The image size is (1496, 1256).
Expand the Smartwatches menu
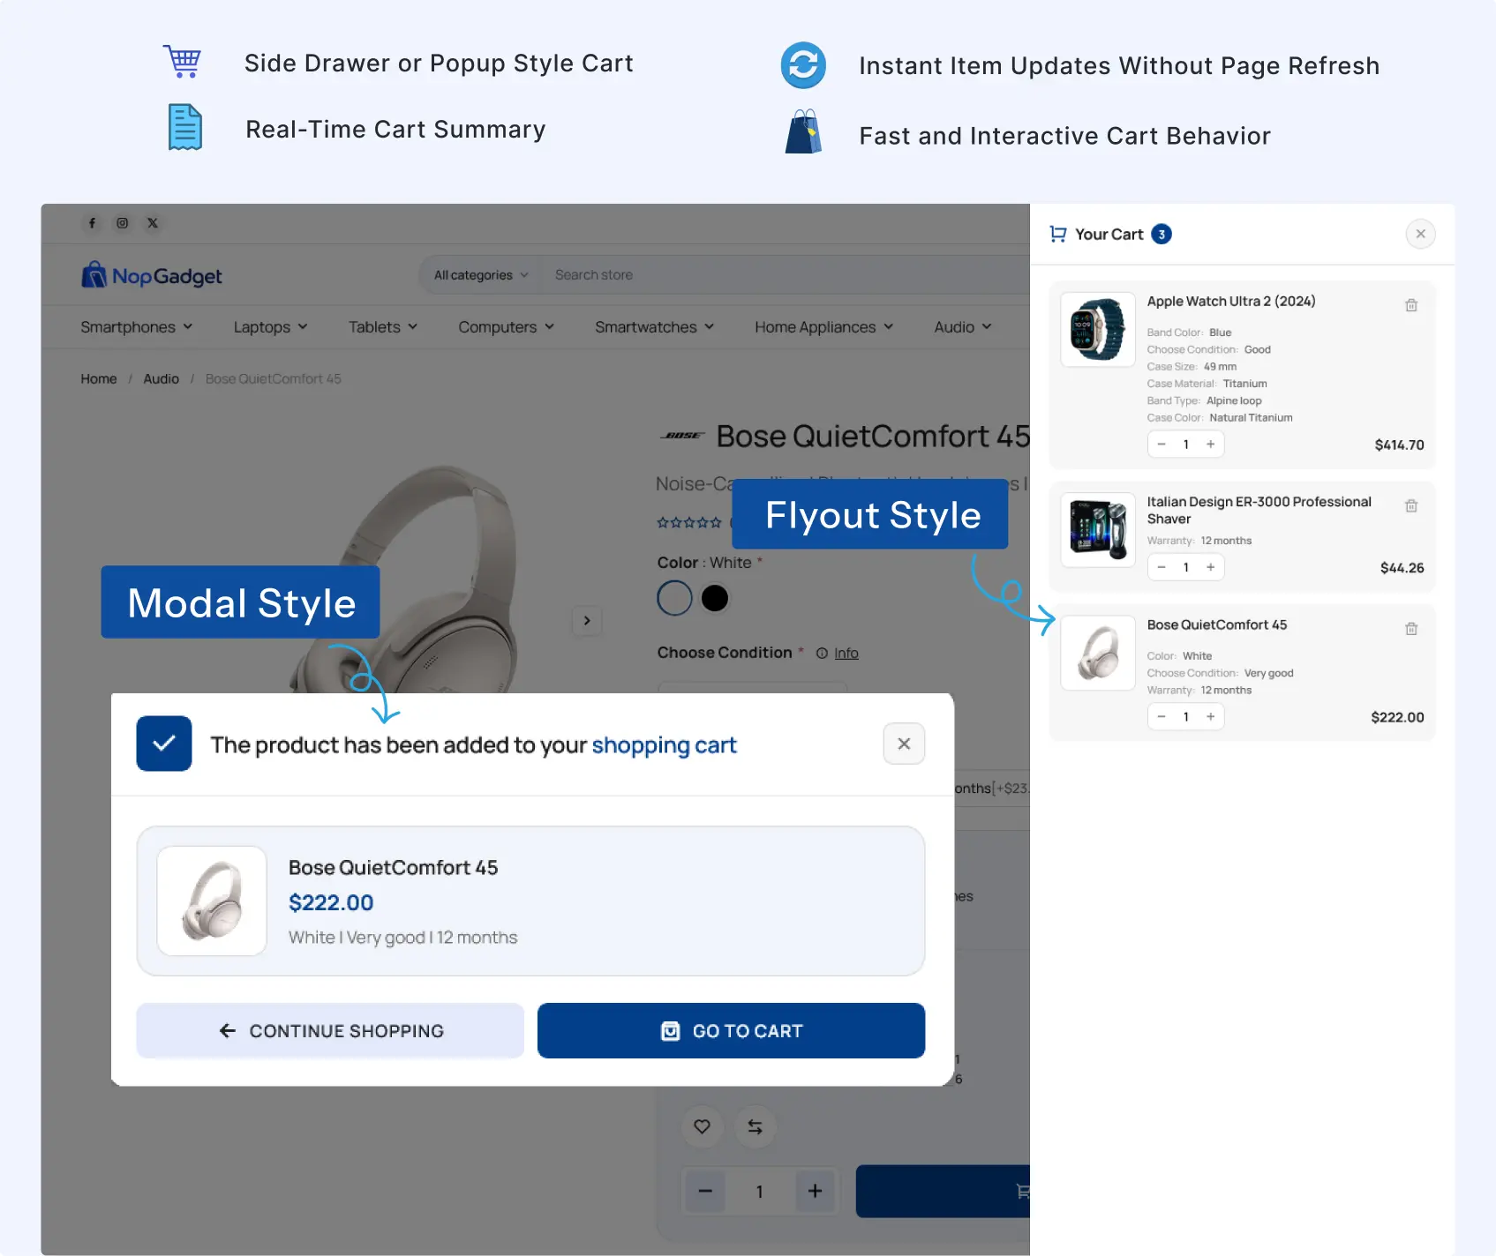coord(655,327)
